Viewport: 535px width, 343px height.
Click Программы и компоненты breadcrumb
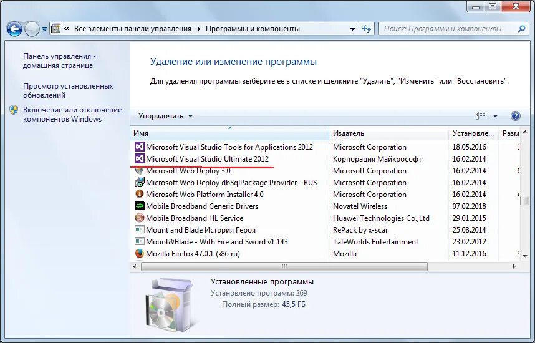tap(253, 29)
